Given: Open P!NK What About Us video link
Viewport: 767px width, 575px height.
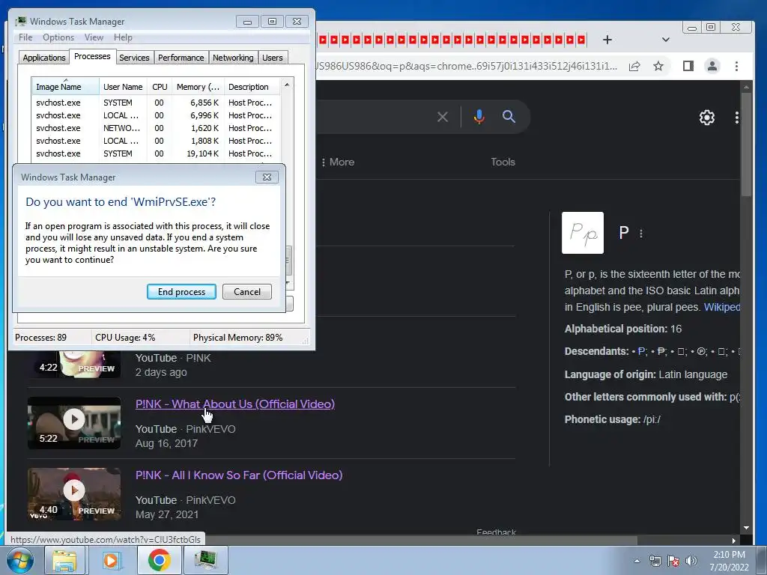Looking at the screenshot, I should (234, 404).
